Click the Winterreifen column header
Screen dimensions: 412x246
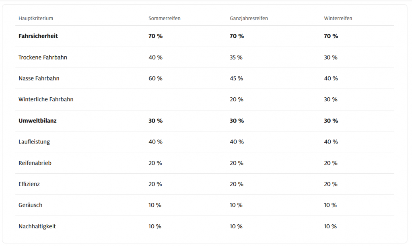(338, 18)
